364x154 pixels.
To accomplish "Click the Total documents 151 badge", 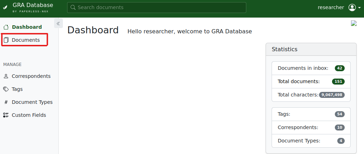I will [x=338, y=81].
